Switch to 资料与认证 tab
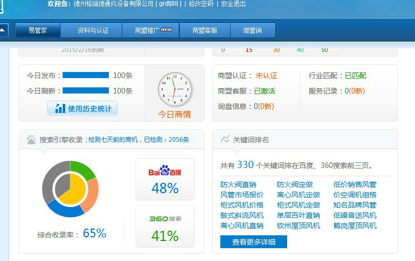The image size is (415, 261). (x=93, y=31)
